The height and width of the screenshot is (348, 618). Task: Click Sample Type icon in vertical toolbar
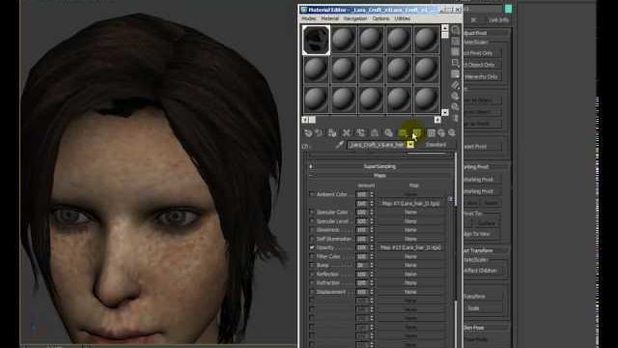(455, 30)
